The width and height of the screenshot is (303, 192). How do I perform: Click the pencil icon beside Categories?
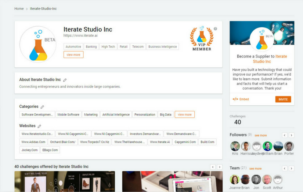coord(42,107)
